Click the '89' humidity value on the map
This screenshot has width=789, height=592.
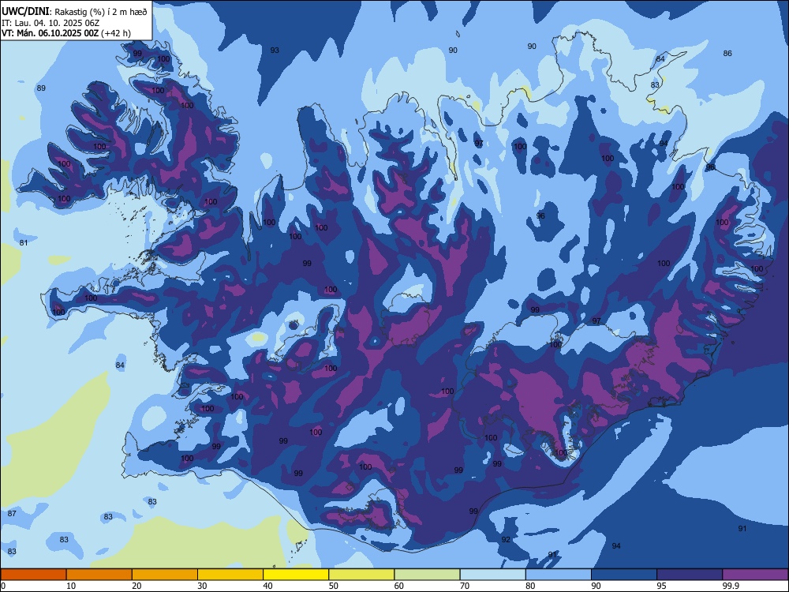tap(41, 88)
